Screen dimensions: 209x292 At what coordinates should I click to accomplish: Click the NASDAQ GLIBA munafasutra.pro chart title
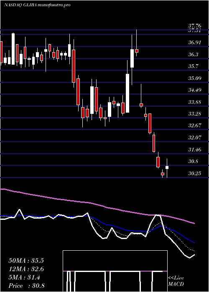point(37,5)
